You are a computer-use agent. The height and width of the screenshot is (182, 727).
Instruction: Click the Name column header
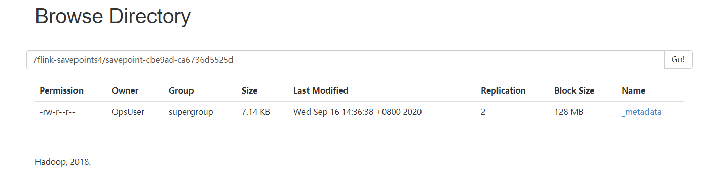633,91
